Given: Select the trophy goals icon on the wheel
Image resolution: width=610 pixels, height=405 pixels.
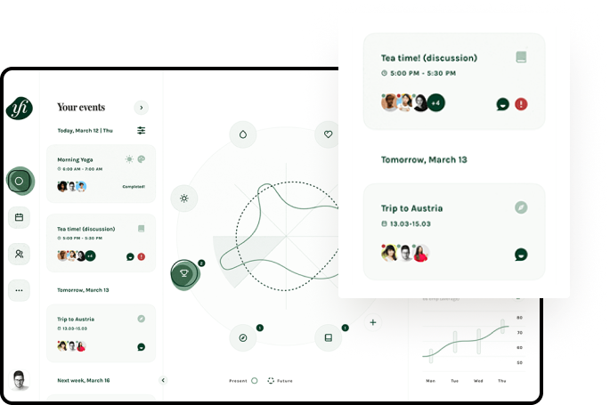Looking at the screenshot, I should [183, 273].
